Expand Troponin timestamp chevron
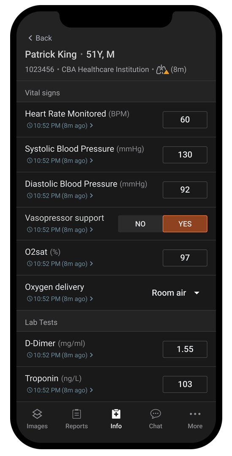Viewport: 232px width, 456px height. (91, 390)
